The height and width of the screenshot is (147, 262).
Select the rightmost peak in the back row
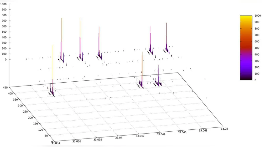point(166,36)
